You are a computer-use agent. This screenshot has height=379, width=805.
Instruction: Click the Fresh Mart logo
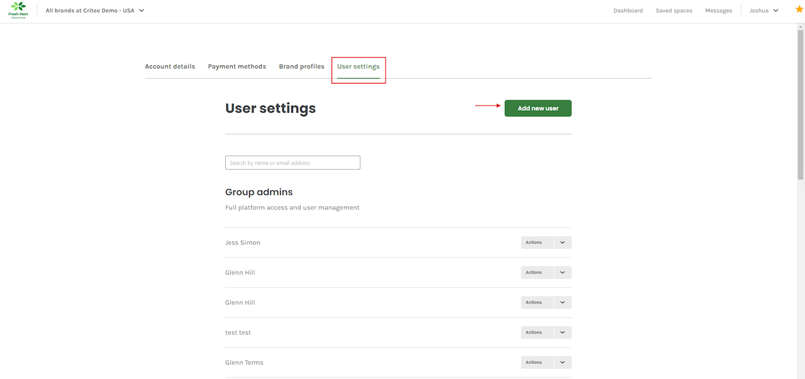(x=18, y=10)
